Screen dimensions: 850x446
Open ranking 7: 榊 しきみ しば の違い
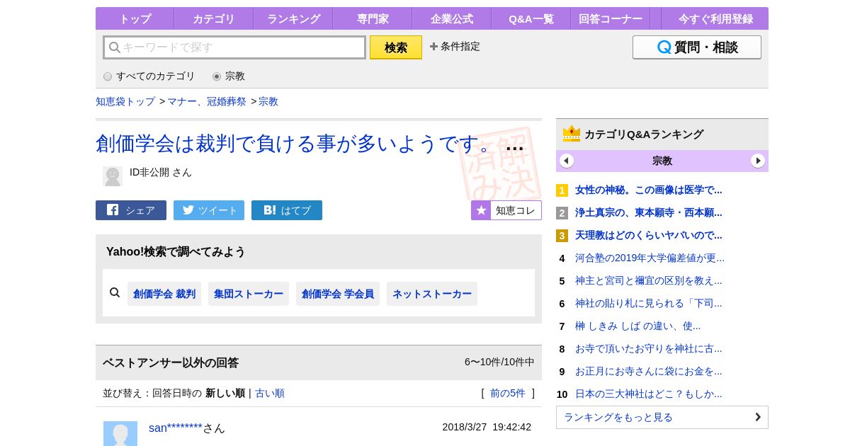(637, 326)
